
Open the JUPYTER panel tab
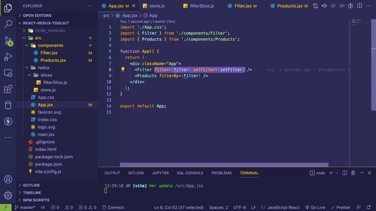coord(160,173)
